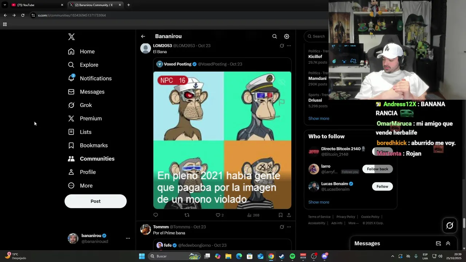Click Grok icon on Tommm post
Image resolution: width=466 pixels, height=262 pixels.
click(282, 227)
